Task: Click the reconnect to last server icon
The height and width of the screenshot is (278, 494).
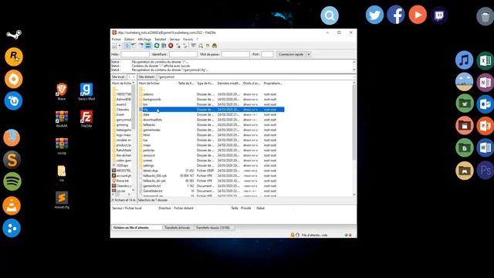Action: pyautogui.click(x=185, y=46)
